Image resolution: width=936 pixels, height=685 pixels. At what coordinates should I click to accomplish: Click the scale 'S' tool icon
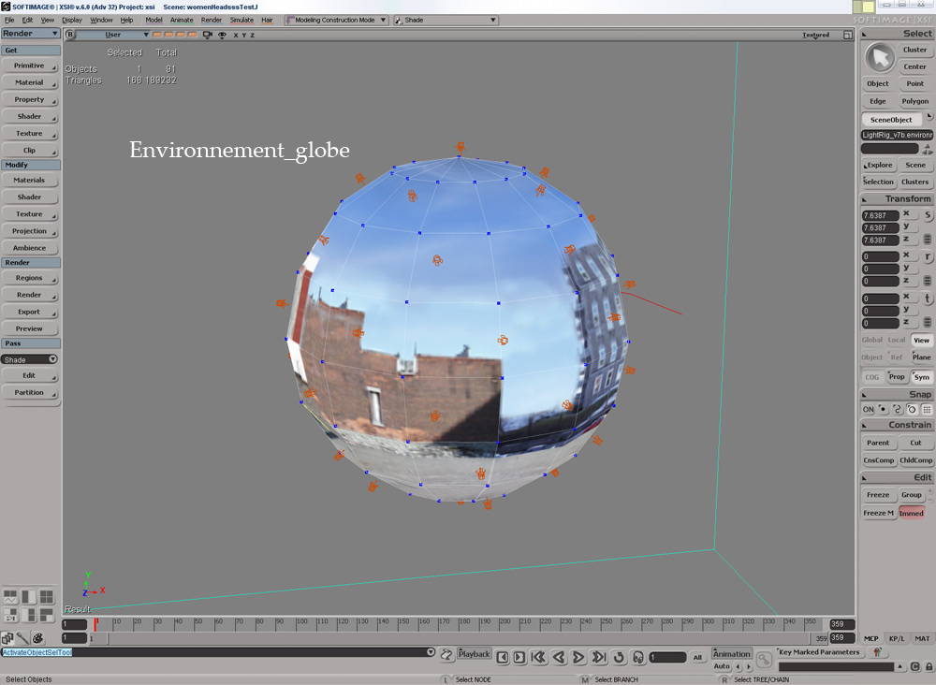coord(928,215)
